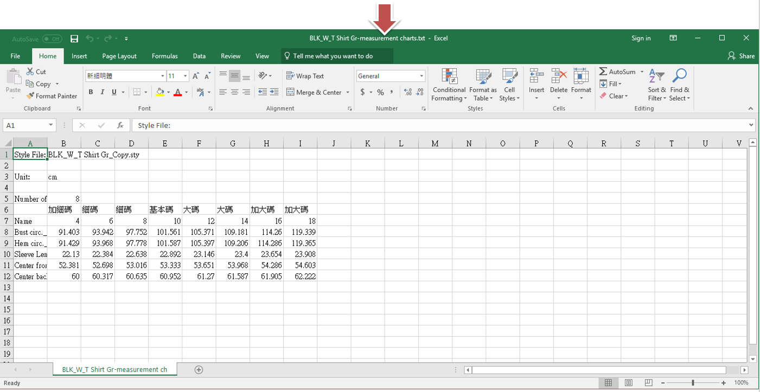Screen dimensions: 760x392
Task: Click the Percent Style icon
Action: [380, 92]
